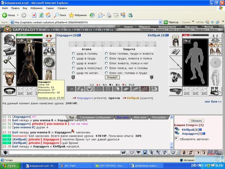This screenshot has height=169, width=225.
Task: Click the info icon next to Kirillpak [8] header
Action: [167, 35]
